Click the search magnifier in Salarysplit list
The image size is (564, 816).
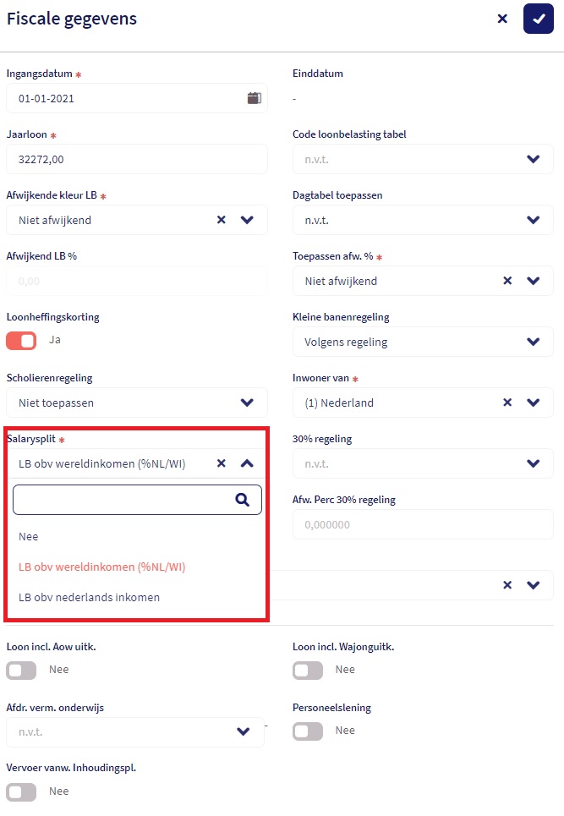tap(243, 500)
